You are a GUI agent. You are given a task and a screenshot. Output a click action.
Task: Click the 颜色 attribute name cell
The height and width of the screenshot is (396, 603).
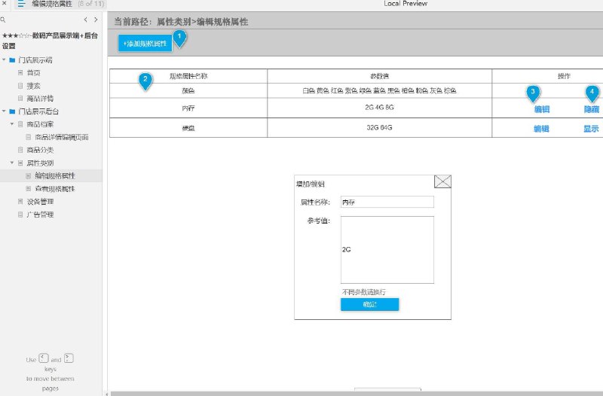(188, 90)
